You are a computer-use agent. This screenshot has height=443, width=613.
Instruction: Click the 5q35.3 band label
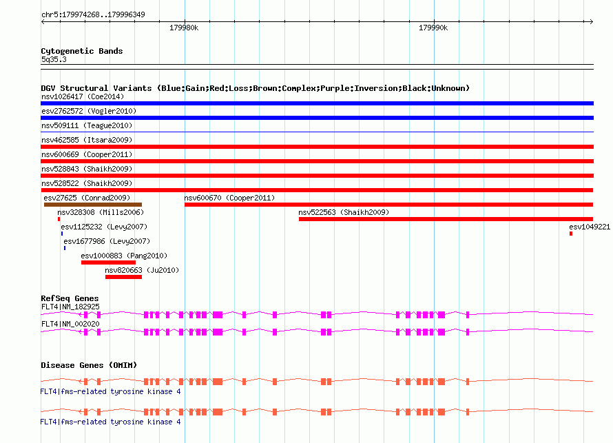pos(54,59)
